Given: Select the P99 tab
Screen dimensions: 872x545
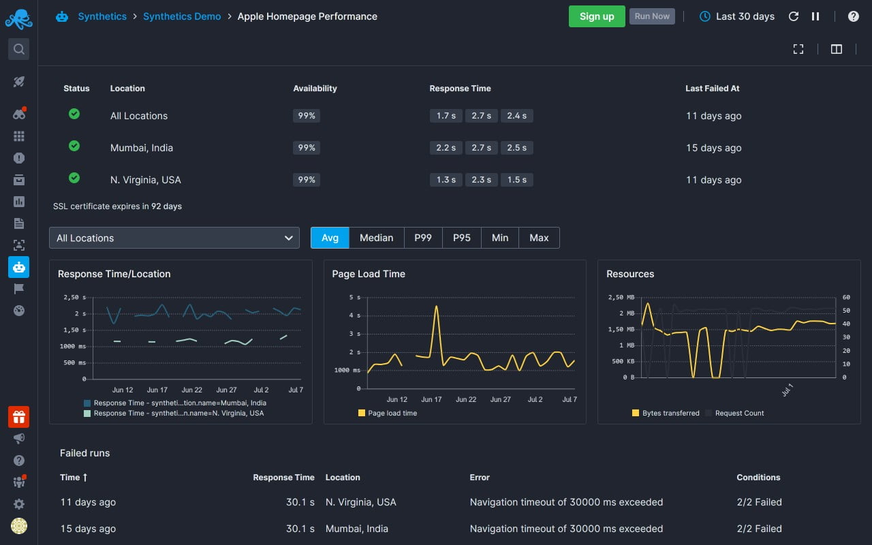Looking at the screenshot, I should pos(423,238).
